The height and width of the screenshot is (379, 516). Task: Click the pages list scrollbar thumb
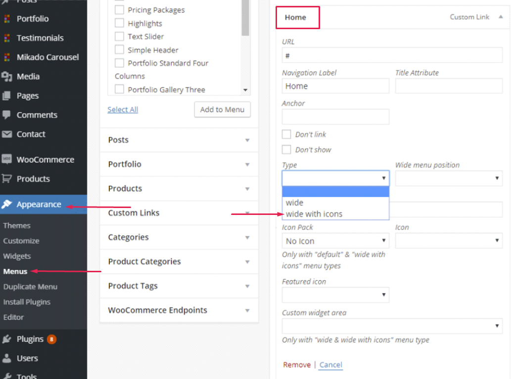(245, 18)
